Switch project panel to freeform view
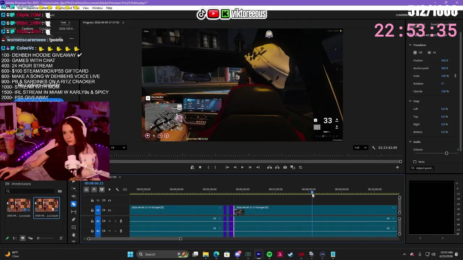Viewport: 463px width, 260px height. point(30,238)
